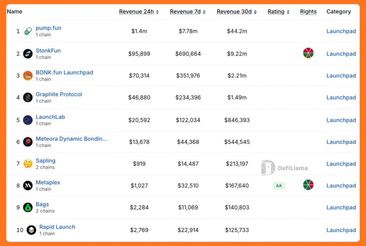Open the Meteora Dynamic Bonding link
The image size is (366, 246).
pos(72,139)
